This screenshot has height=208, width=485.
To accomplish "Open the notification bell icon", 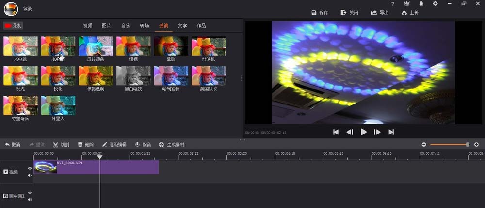I will coord(421,4).
